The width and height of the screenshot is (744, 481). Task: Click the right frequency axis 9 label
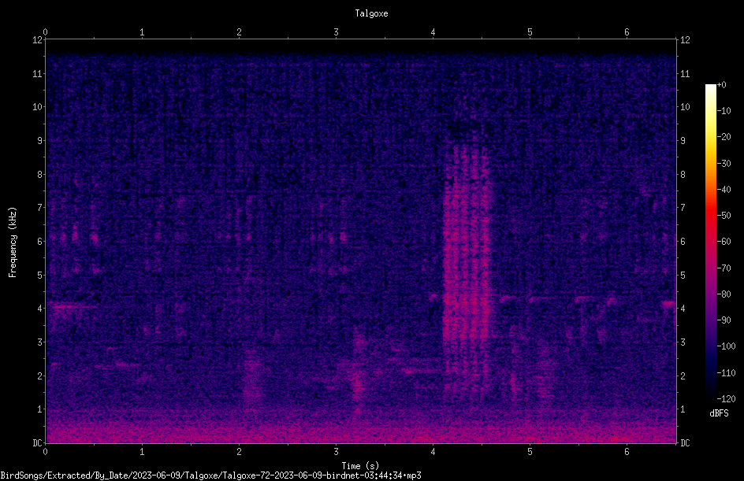point(683,141)
